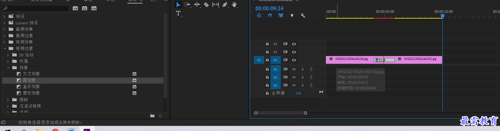The image size is (500, 131).
Task: Open timeline display settings wrench
Action: click(303, 15)
